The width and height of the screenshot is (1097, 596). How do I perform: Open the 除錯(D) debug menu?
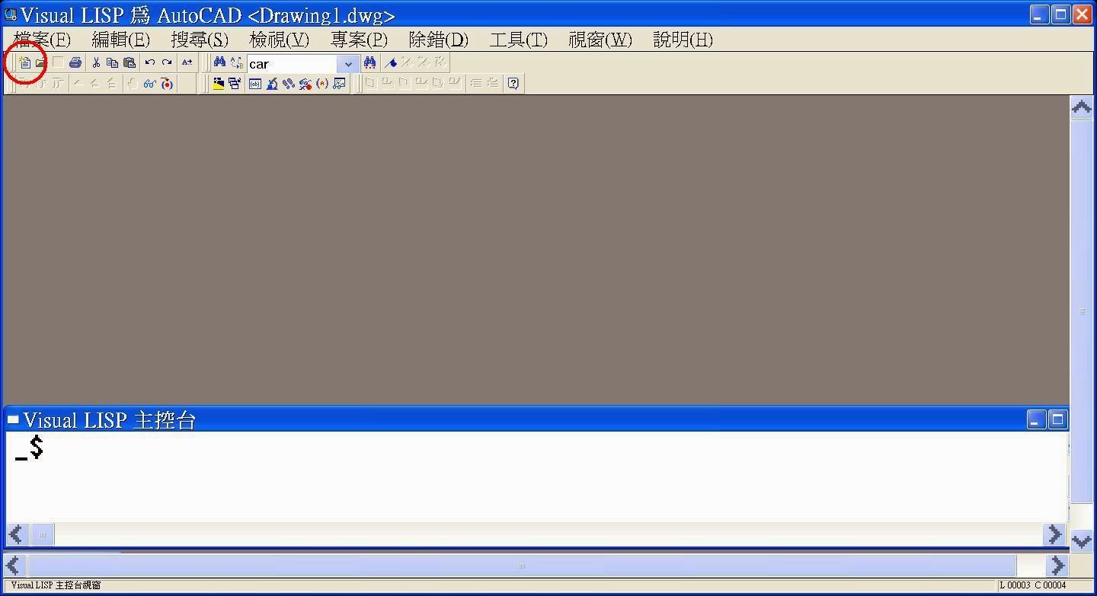coord(438,40)
